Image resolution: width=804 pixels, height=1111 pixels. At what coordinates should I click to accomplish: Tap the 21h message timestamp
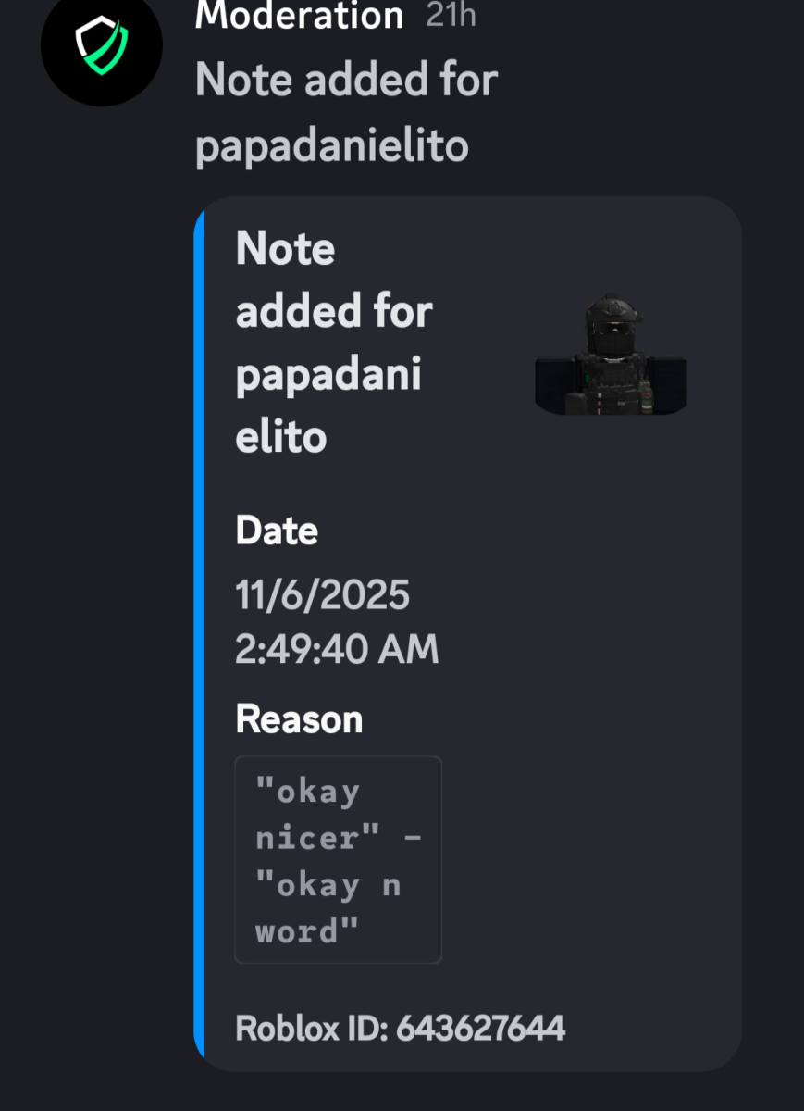pyautogui.click(x=451, y=16)
